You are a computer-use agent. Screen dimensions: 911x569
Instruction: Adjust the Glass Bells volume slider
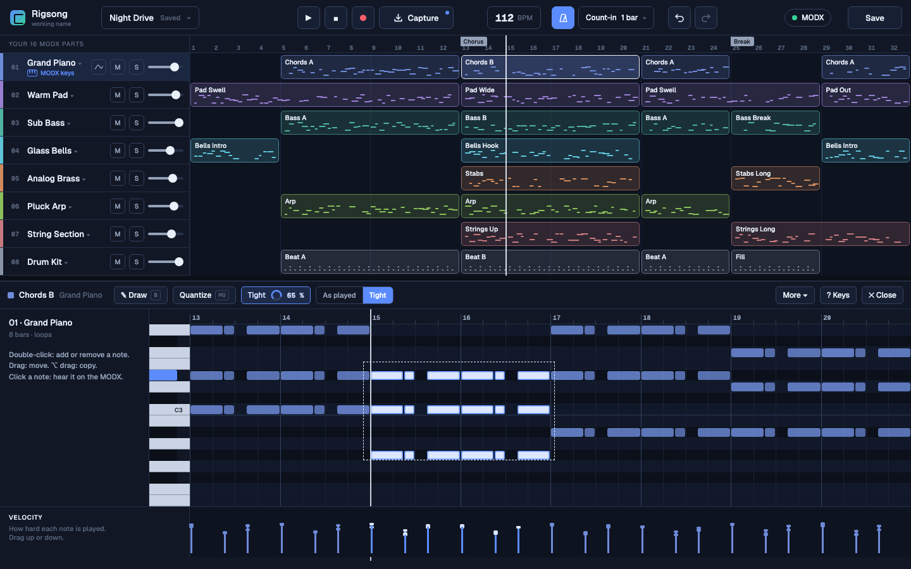pos(166,150)
